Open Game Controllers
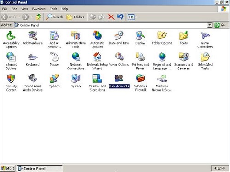The height and width of the screenshot is (172, 230). (205, 40)
